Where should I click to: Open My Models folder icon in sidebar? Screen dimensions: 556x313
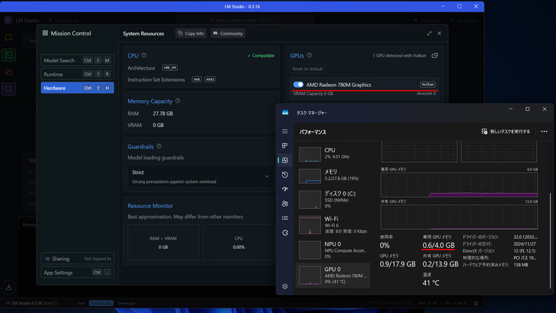[8, 72]
